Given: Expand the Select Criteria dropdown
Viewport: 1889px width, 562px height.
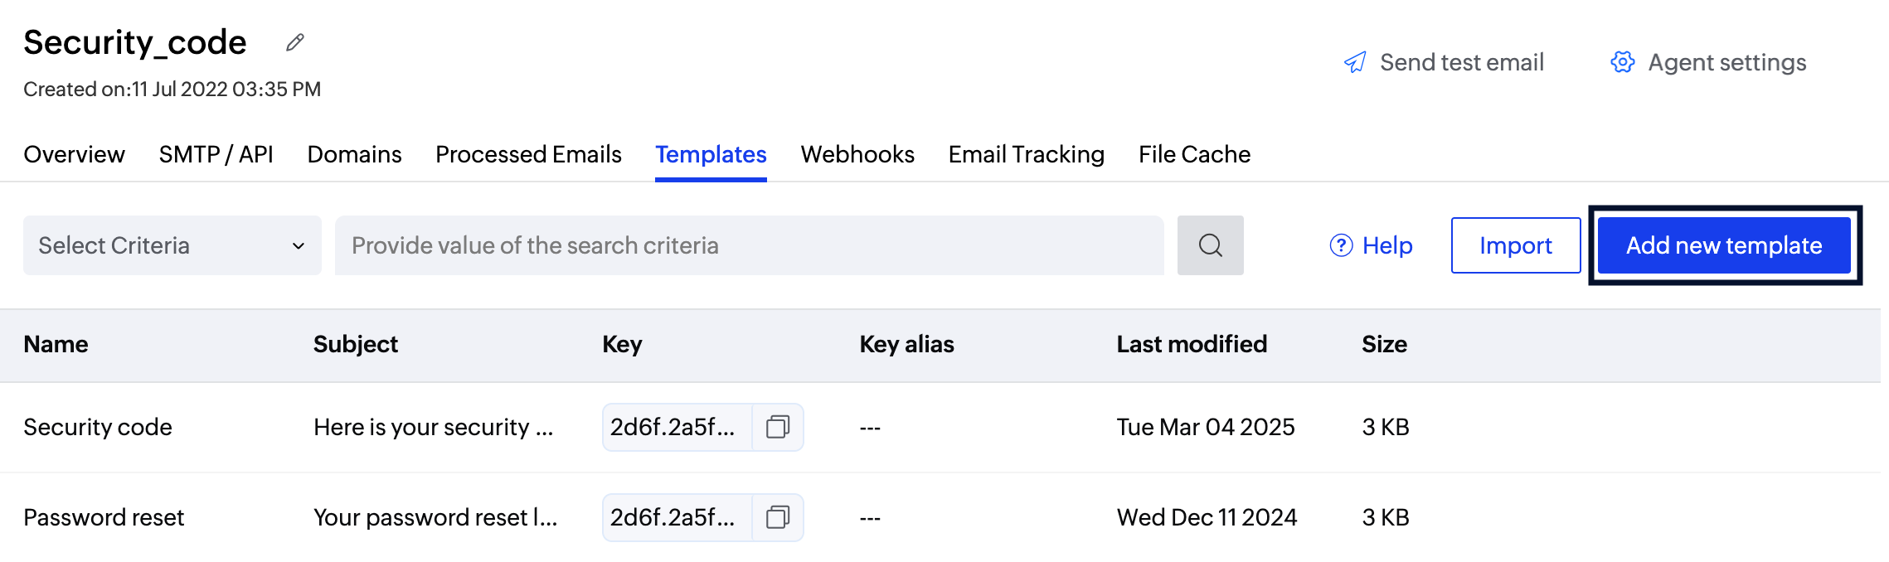Looking at the screenshot, I should tap(172, 245).
